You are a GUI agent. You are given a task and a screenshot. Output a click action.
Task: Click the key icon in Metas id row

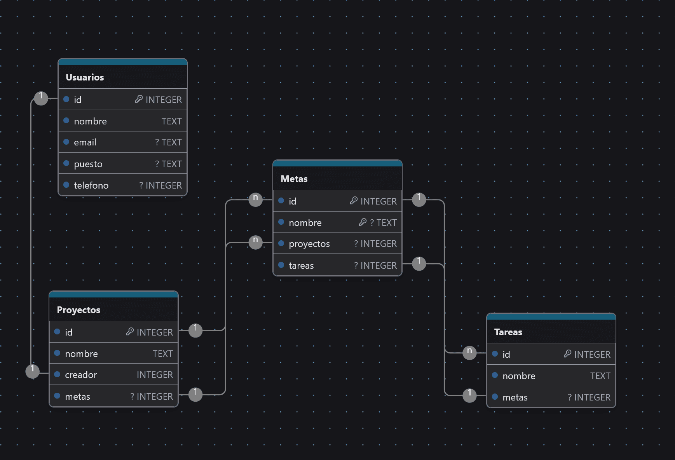click(354, 201)
